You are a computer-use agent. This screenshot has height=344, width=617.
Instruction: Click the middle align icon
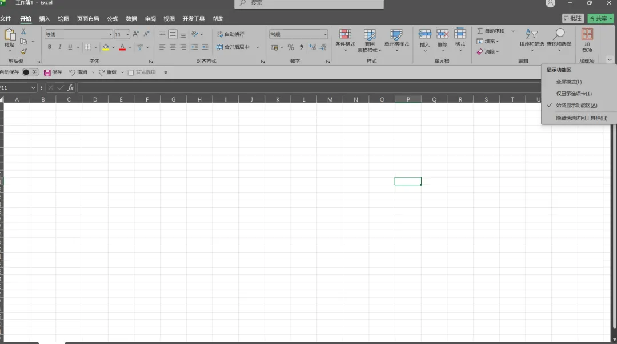173,34
